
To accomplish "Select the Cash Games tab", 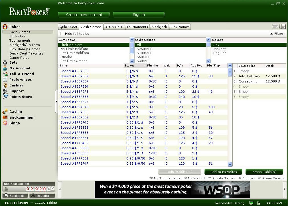I will click(91, 27).
